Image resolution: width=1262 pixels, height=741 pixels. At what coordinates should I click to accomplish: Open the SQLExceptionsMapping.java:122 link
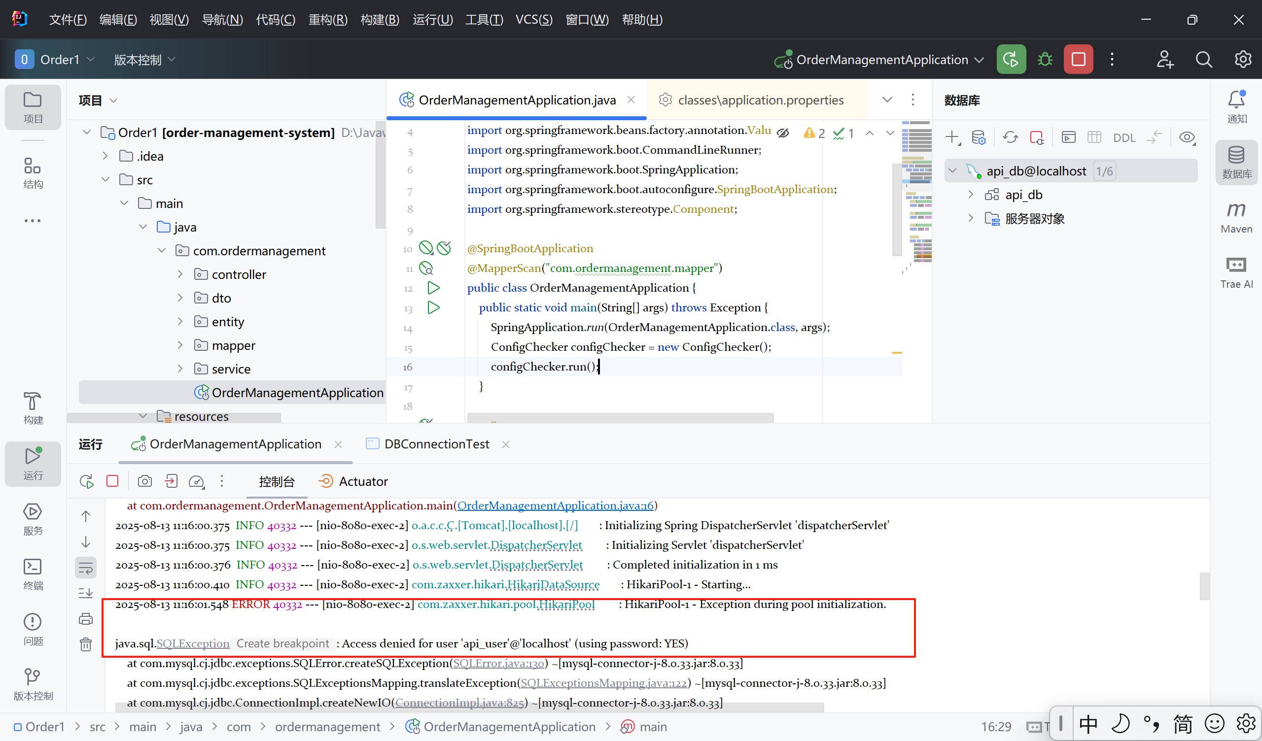(x=603, y=682)
